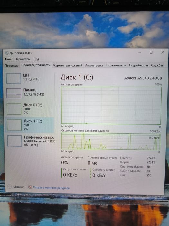Open the Журнал приложений tab

click(x=67, y=65)
